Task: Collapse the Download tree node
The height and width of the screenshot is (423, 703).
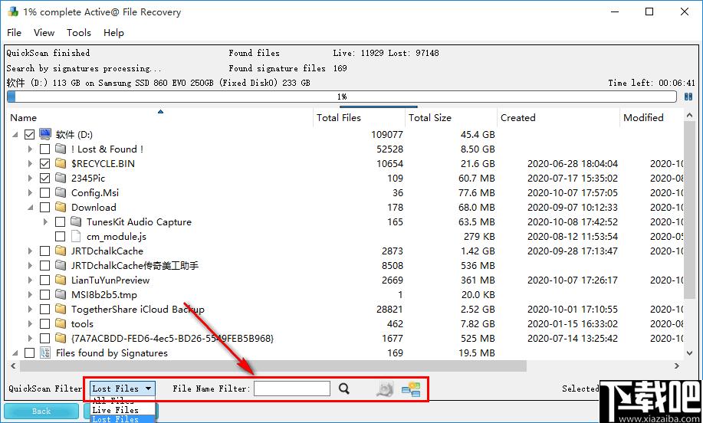Action: tap(30, 207)
